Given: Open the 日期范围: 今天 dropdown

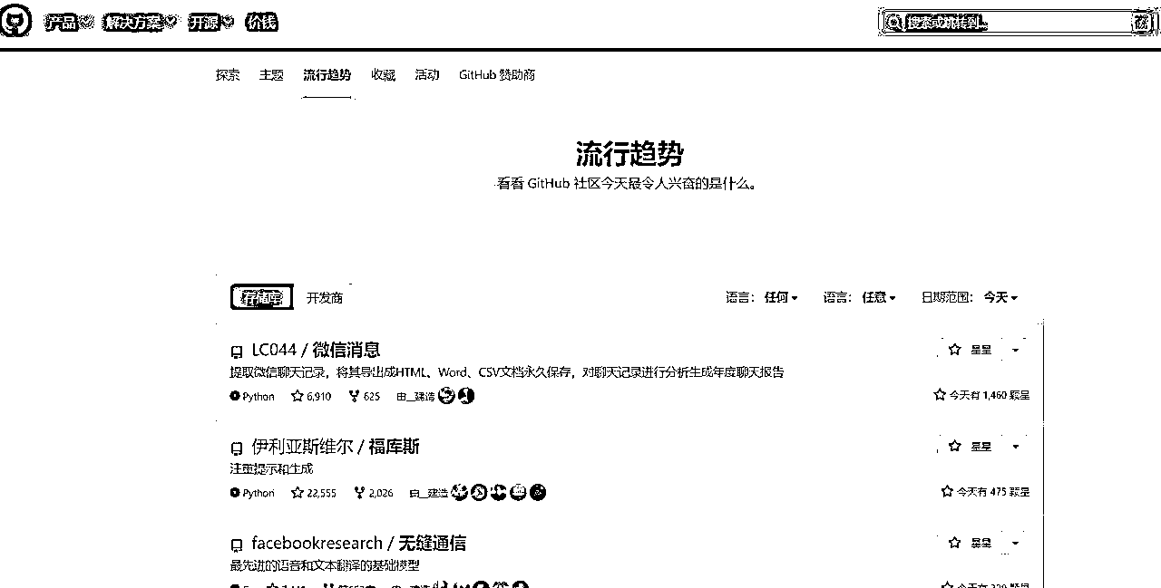Looking at the screenshot, I should [x=970, y=297].
